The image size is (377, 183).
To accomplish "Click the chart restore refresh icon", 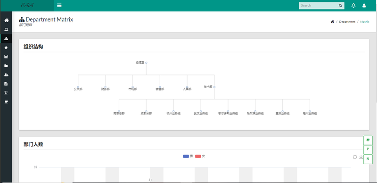I will pos(355,157).
